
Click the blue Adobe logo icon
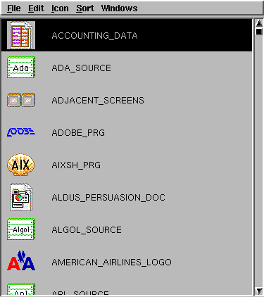(21, 132)
